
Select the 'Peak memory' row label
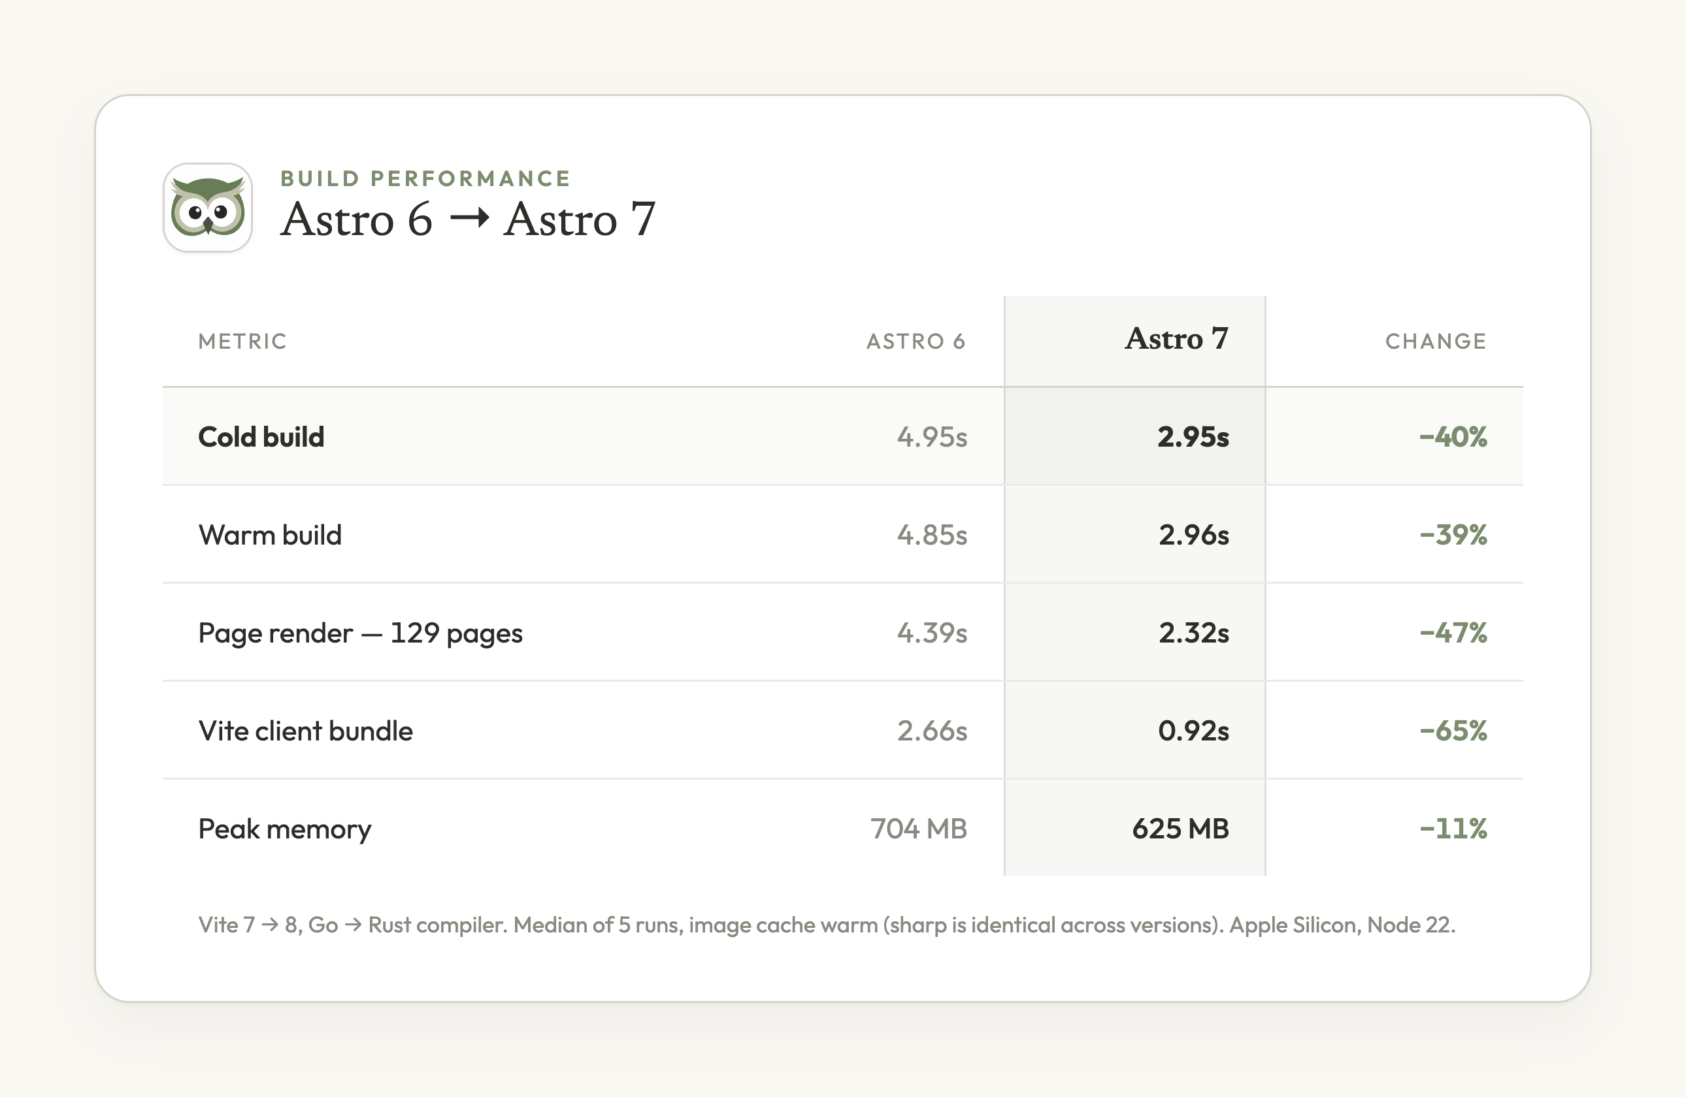[285, 829]
